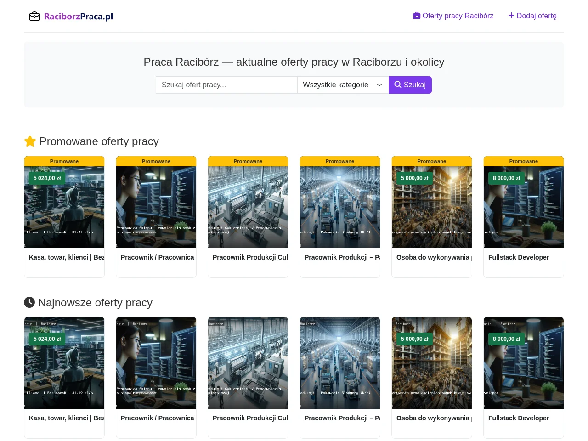Screen dimensions: 588x441
Task: Open newest Pracownik / Pracownica thumbnail image
Action: pyautogui.click(x=156, y=363)
